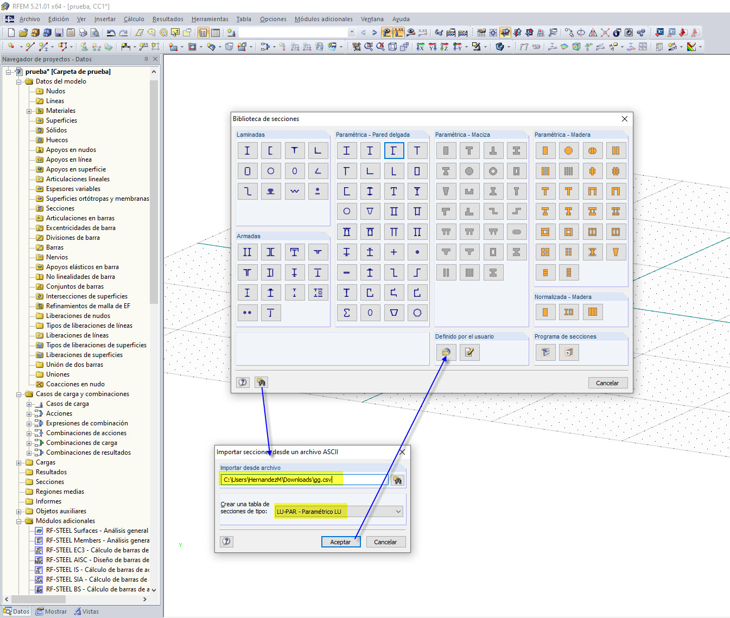Pin the Navegador de proyectos panel
The image size is (730, 618).
click(146, 59)
